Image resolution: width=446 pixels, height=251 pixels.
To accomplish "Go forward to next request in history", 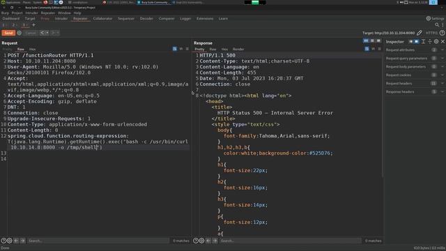I will [53, 33].
